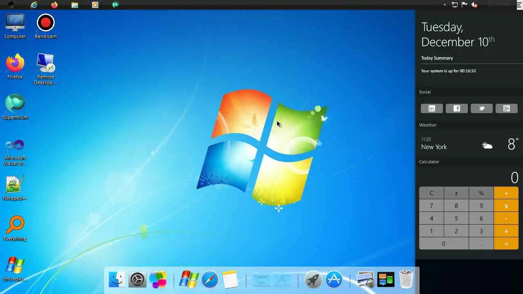Open the Mission Control icon in the dock

[x=386, y=280]
